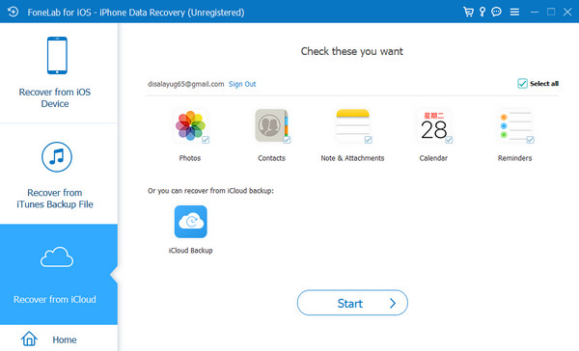This screenshot has height=351, width=579.
Task: Uncheck the Reminders checkbox
Action: pyautogui.click(x=530, y=140)
